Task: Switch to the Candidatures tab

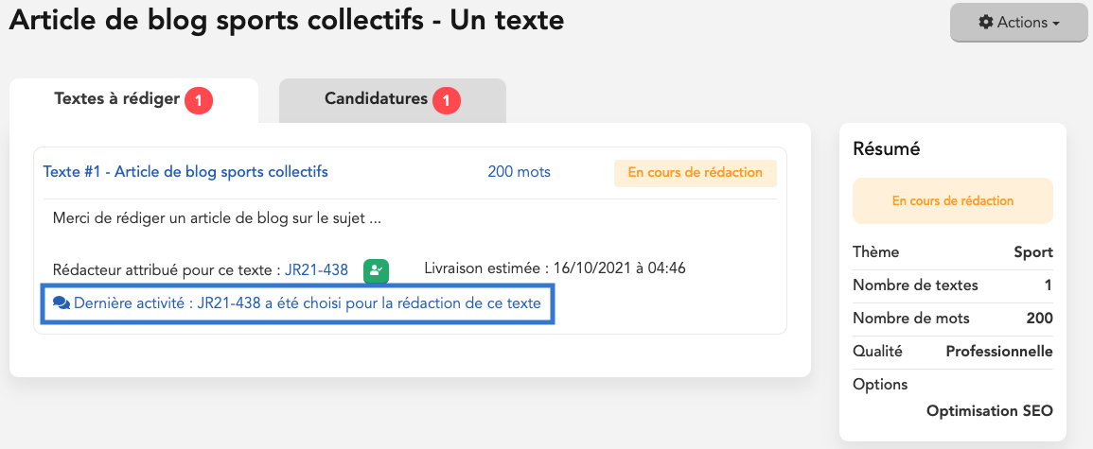Action: click(x=393, y=101)
